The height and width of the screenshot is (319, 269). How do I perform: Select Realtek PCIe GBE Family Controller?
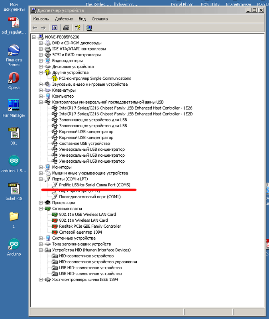point(90,226)
